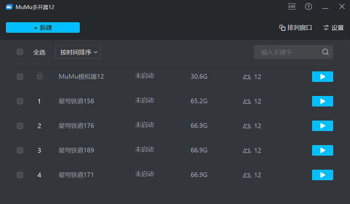Click the name 星穹铁道176
The width and height of the screenshot is (350, 204).
(76, 126)
